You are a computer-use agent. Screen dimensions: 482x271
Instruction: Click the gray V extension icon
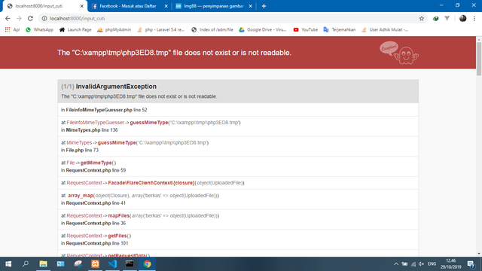(447, 18)
